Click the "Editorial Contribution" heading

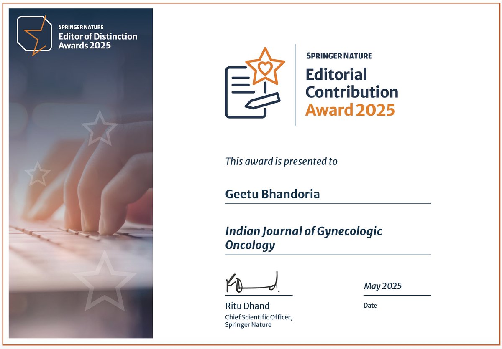pyautogui.click(x=352, y=83)
